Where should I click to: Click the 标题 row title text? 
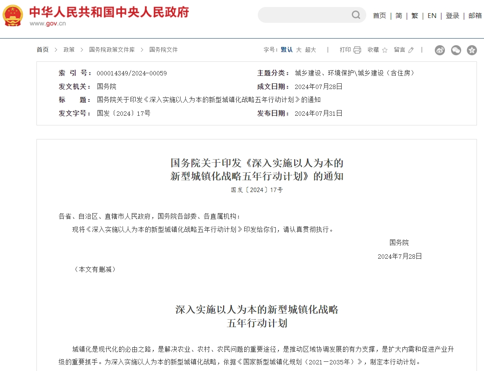pos(209,100)
